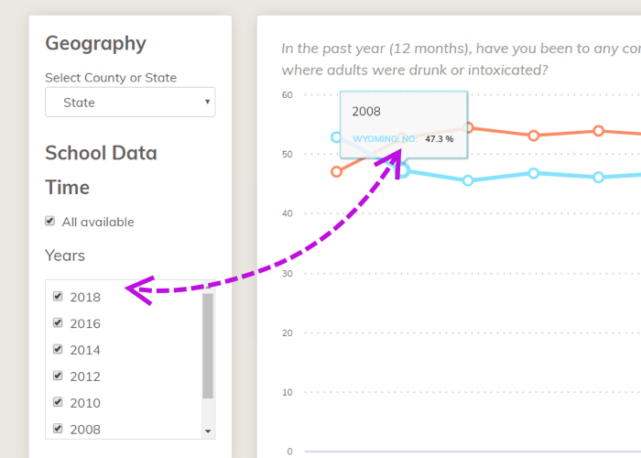Viewport: 641px width, 458px height.
Task: Toggle the 2008 year checkbox
Action: pos(58,429)
